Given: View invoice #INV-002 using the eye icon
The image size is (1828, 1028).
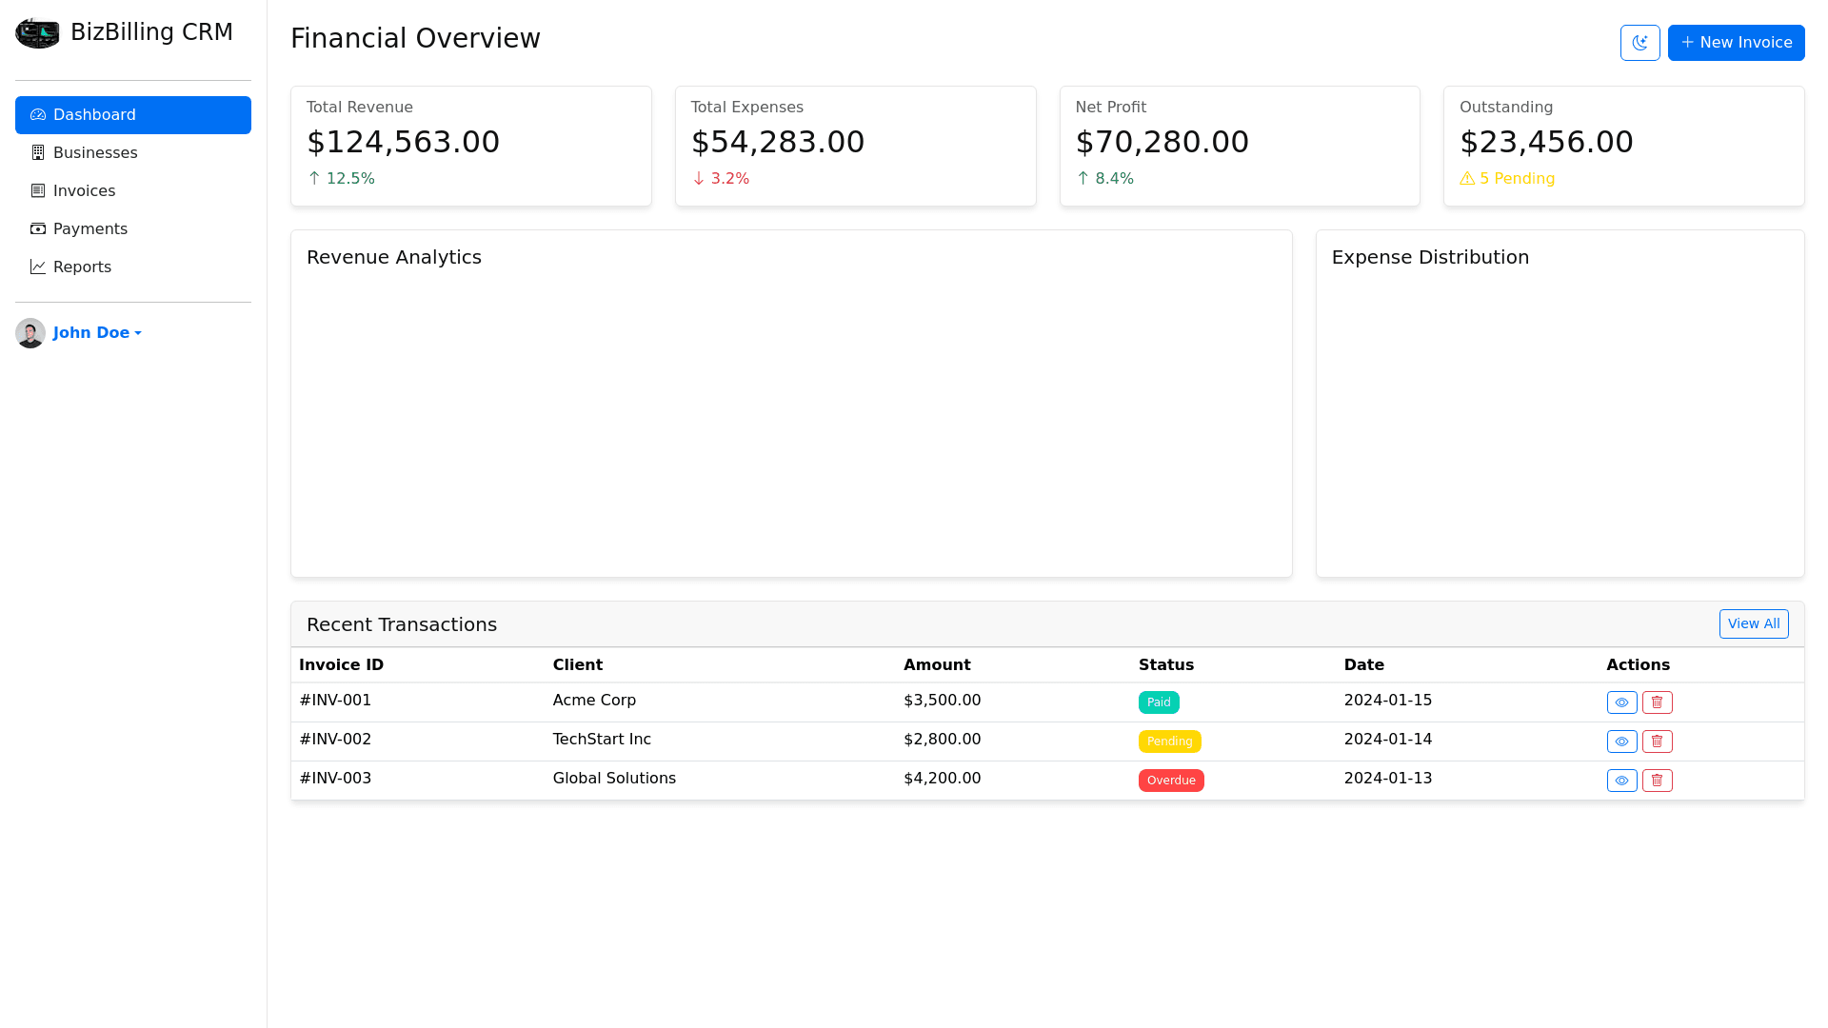Looking at the screenshot, I should tap(1621, 741).
